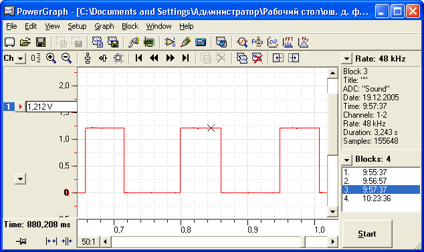Open the Graph menu

(x=104, y=26)
